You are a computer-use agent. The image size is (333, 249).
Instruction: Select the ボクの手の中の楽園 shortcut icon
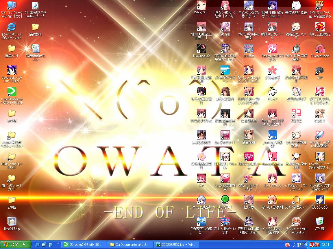[x=249, y=27]
